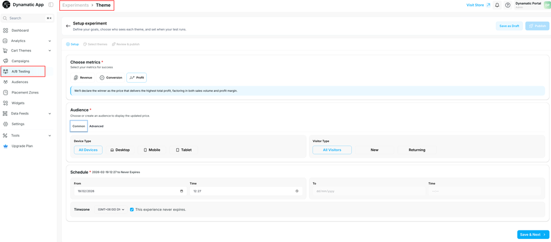551x242 pixels.
Task: Click the notification bell icon
Action: pyautogui.click(x=497, y=5)
